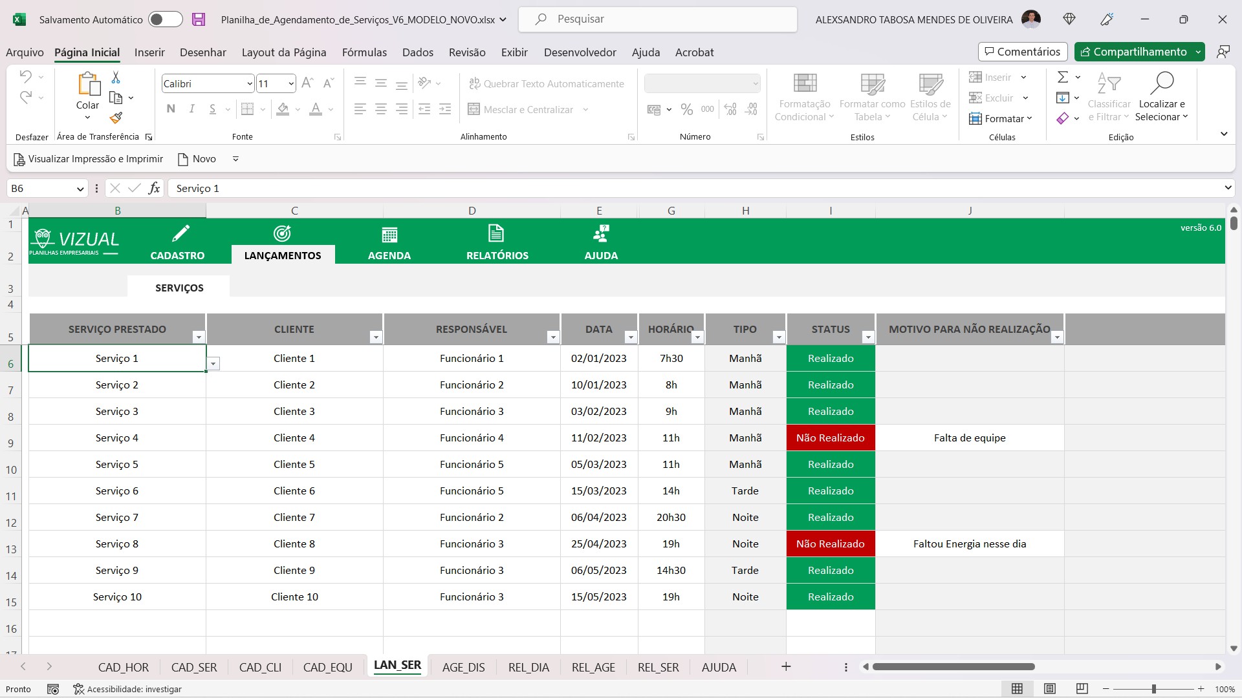The width and height of the screenshot is (1242, 698).
Task: Open the Fórmulas ribbon tab
Action: coord(364,52)
